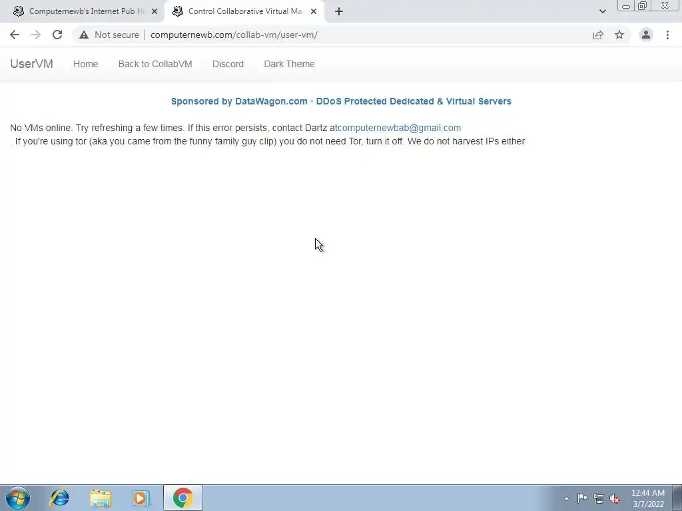Click the Not secure warning icon
The width and height of the screenshot is (682, 511).
(x=84, y=35)
